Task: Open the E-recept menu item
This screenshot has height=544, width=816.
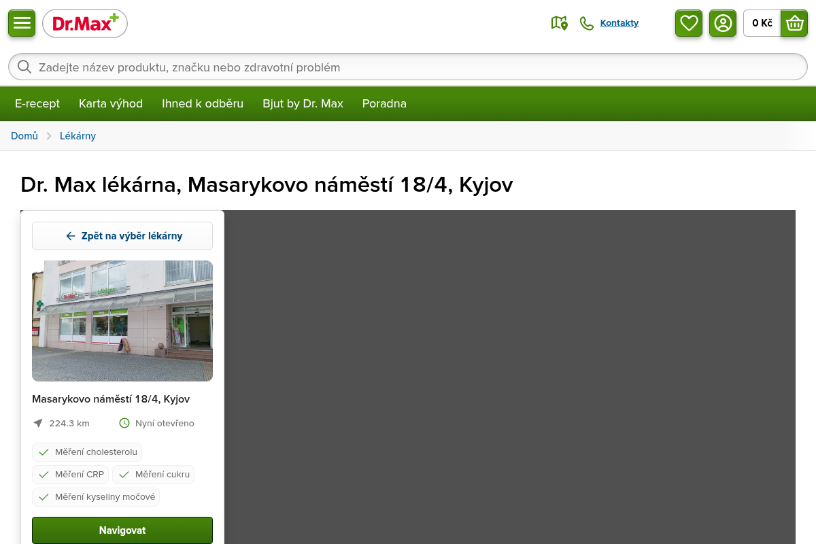Action: [37, 103]
